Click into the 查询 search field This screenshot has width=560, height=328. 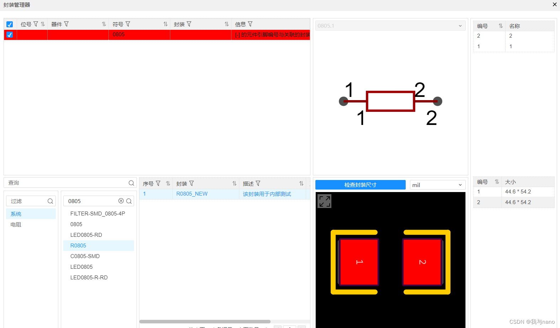point(70,183)
